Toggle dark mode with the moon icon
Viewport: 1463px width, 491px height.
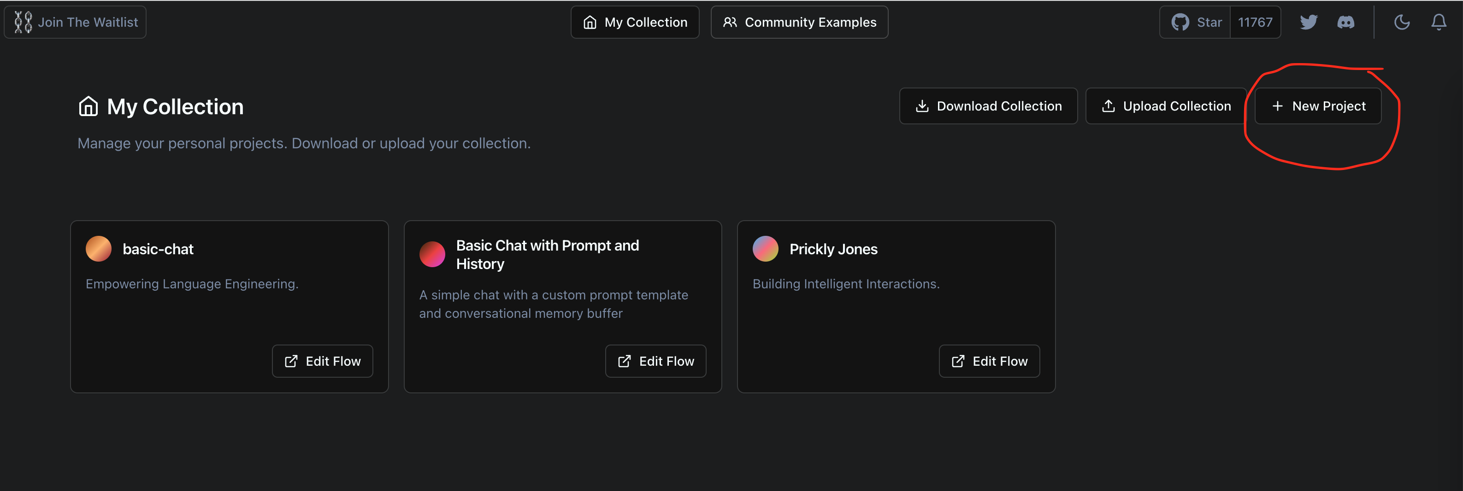tap(1402, 22)
